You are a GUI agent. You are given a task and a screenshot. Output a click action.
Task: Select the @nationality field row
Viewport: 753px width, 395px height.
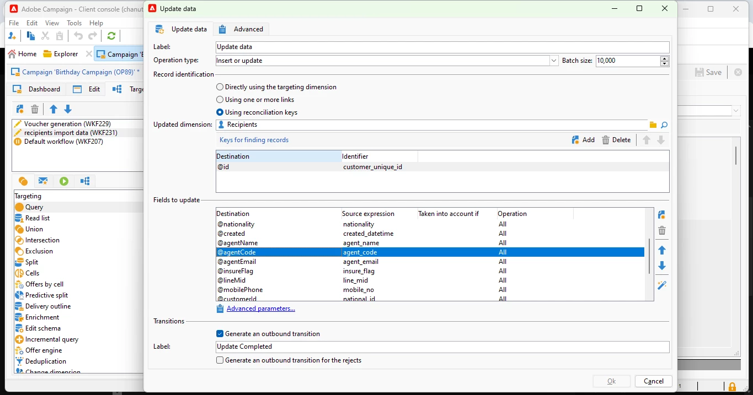pyautogui.click(x=430, y=224)
